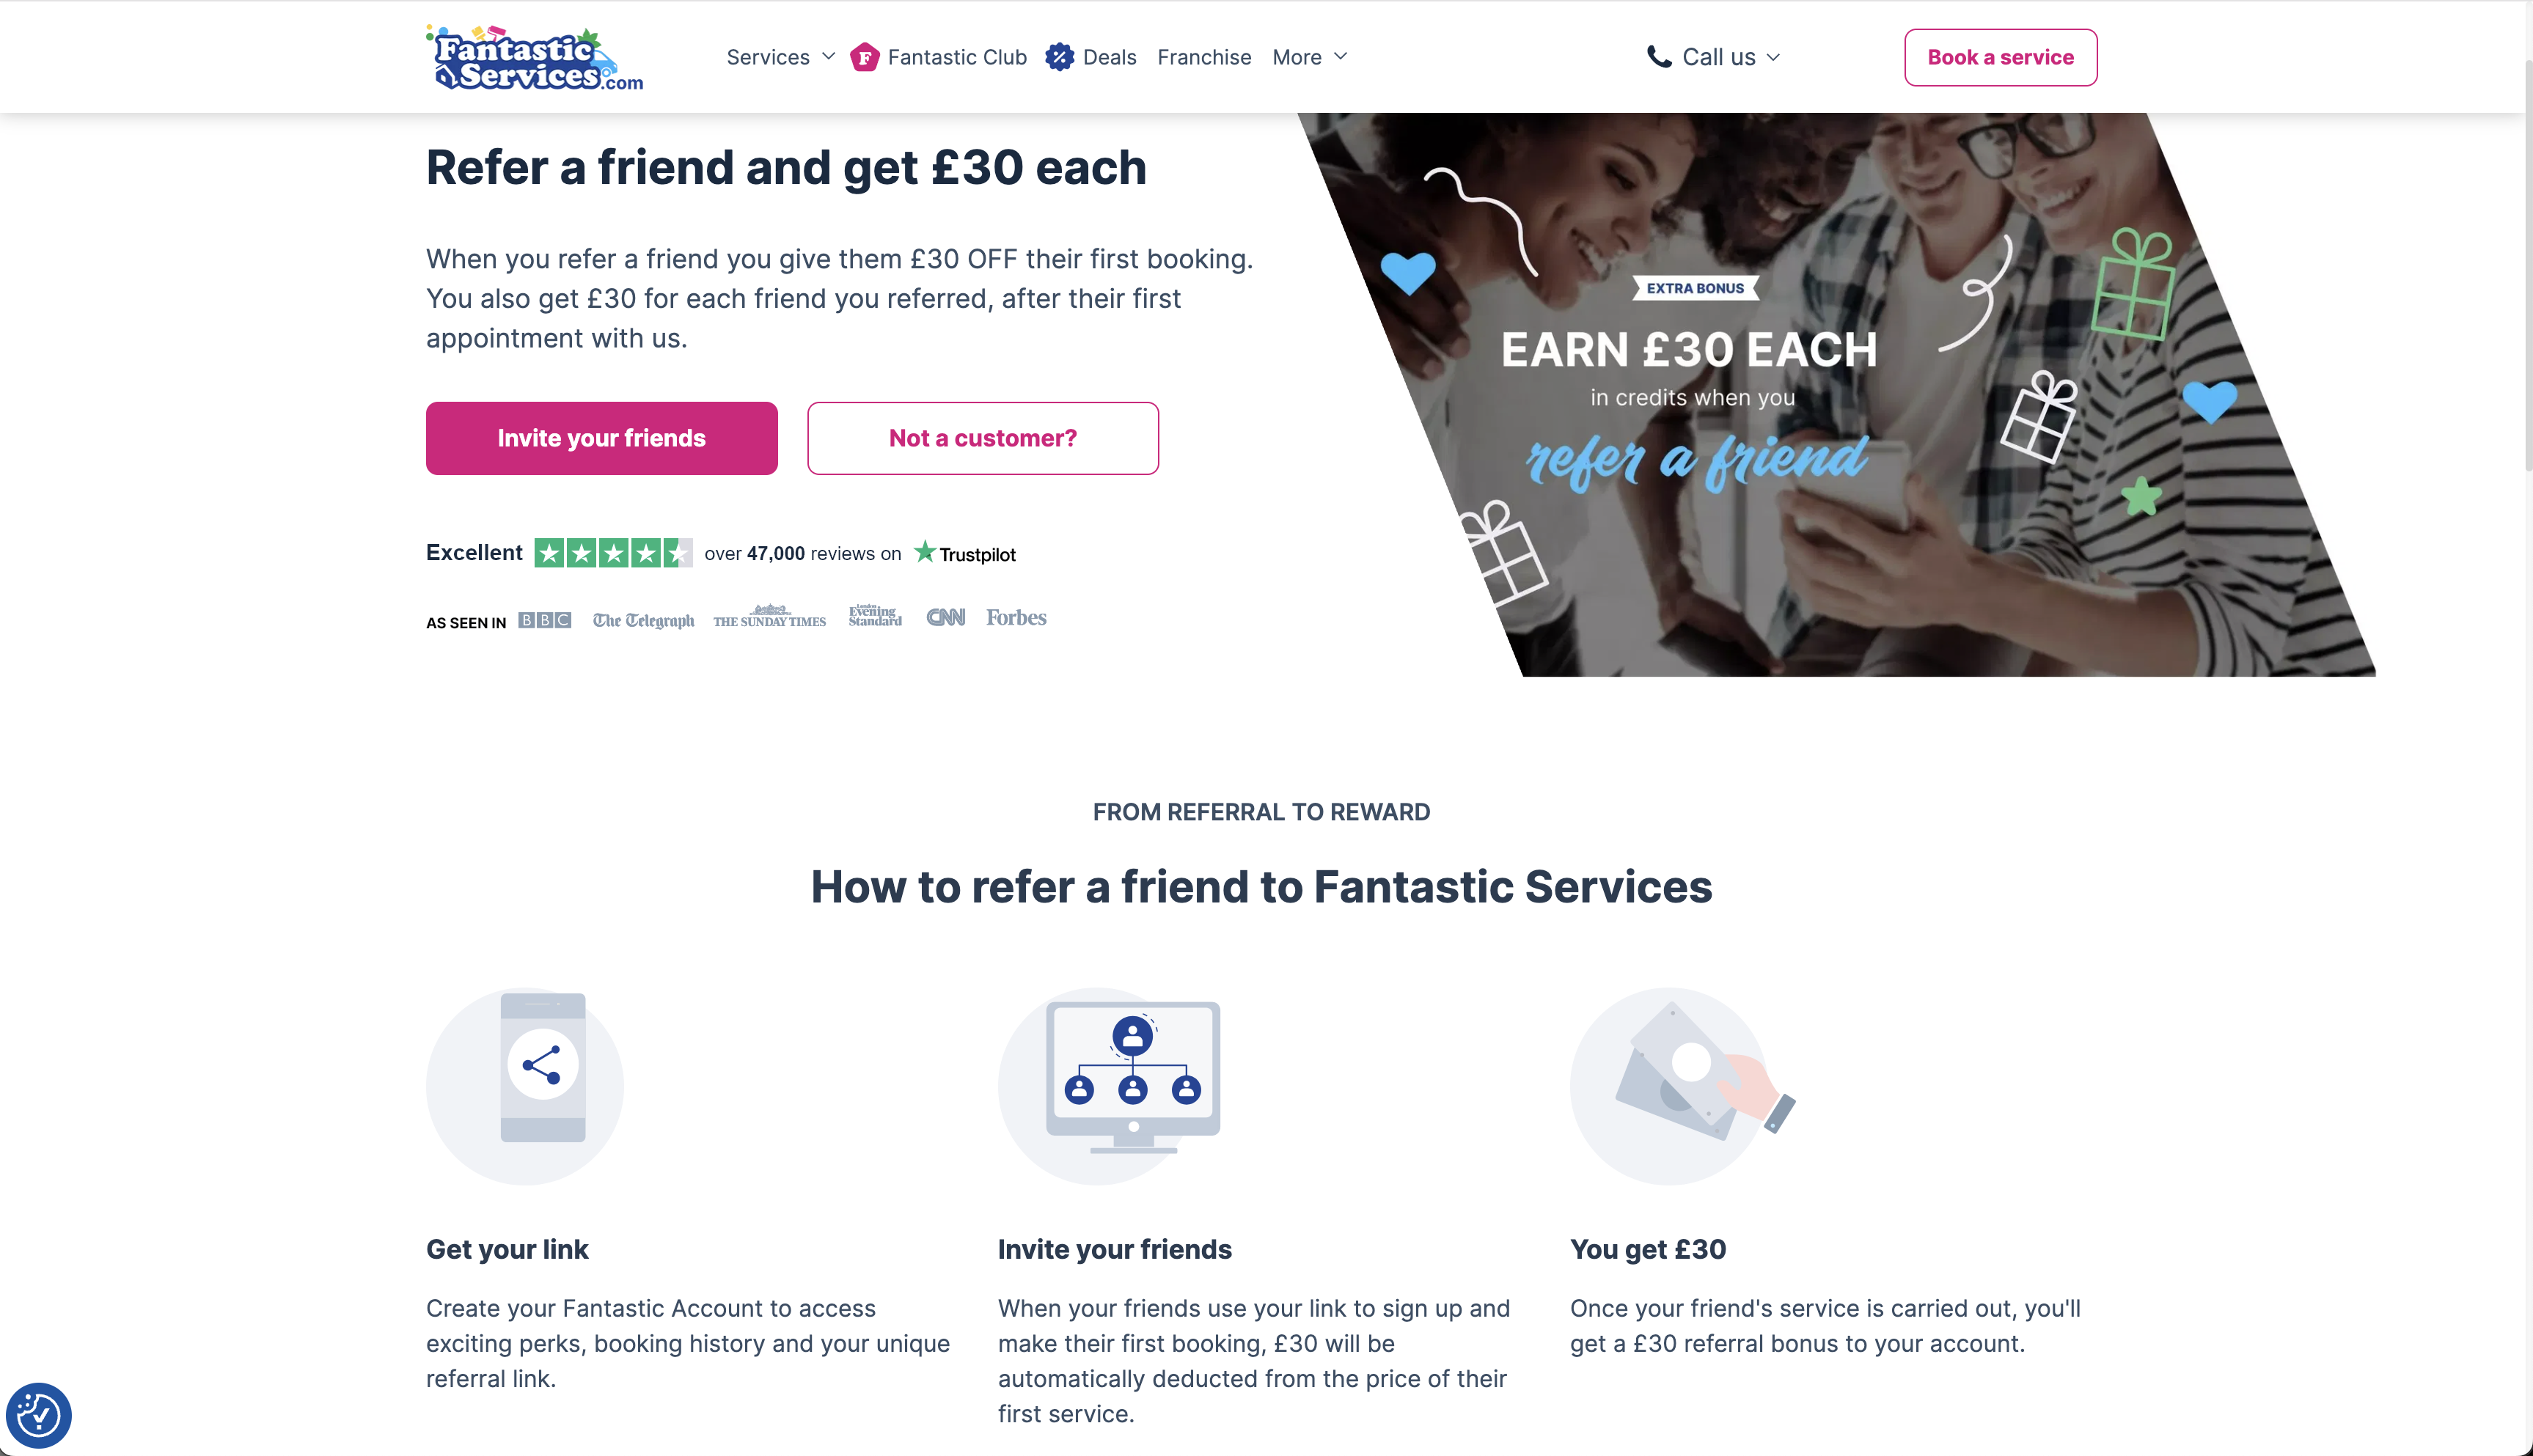Click the Invite your friends button
2533x1456 pixels.
click(601, 438)
